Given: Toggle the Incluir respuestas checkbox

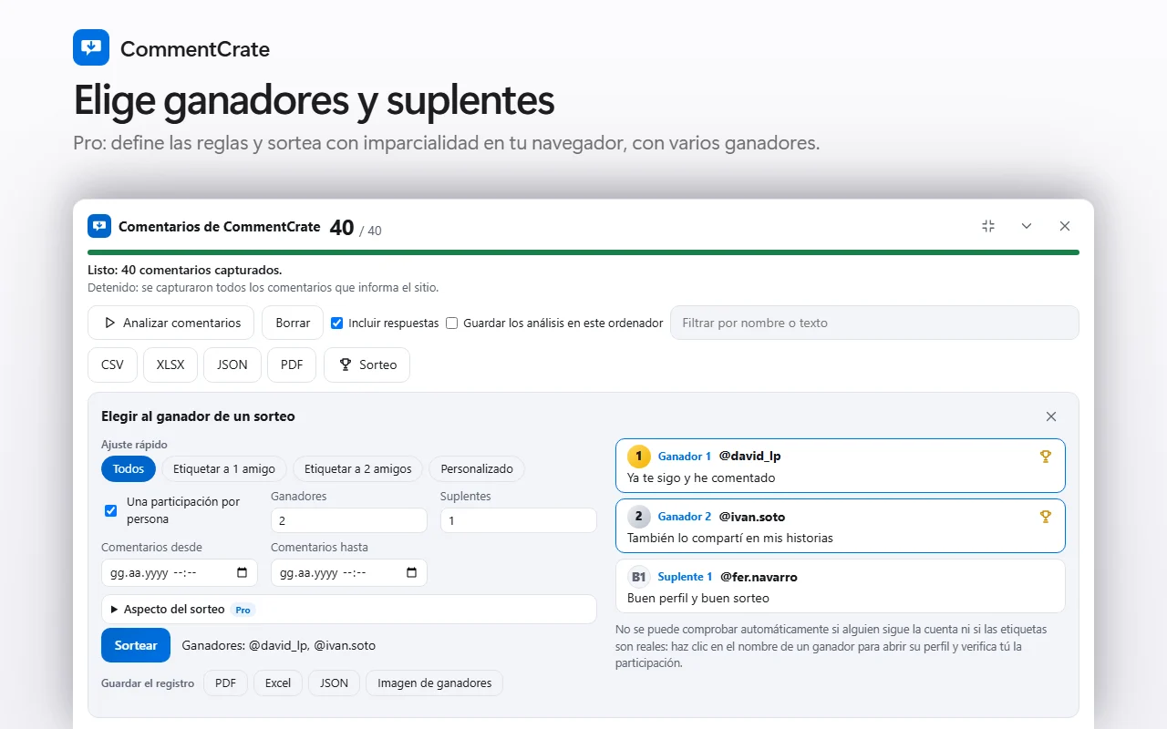Looking at the screenshot, I should coord(336,323).
